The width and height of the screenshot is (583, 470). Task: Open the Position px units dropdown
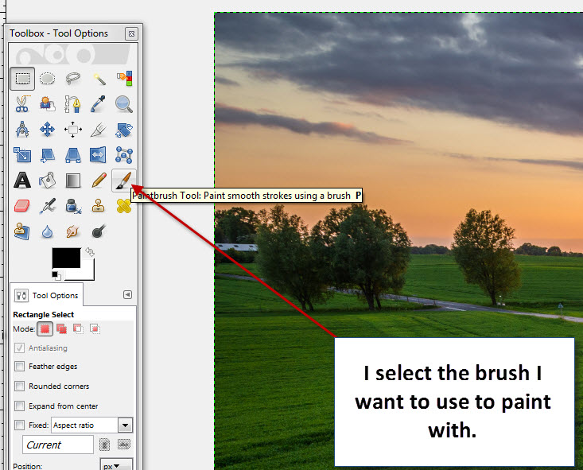coord(116,465)
